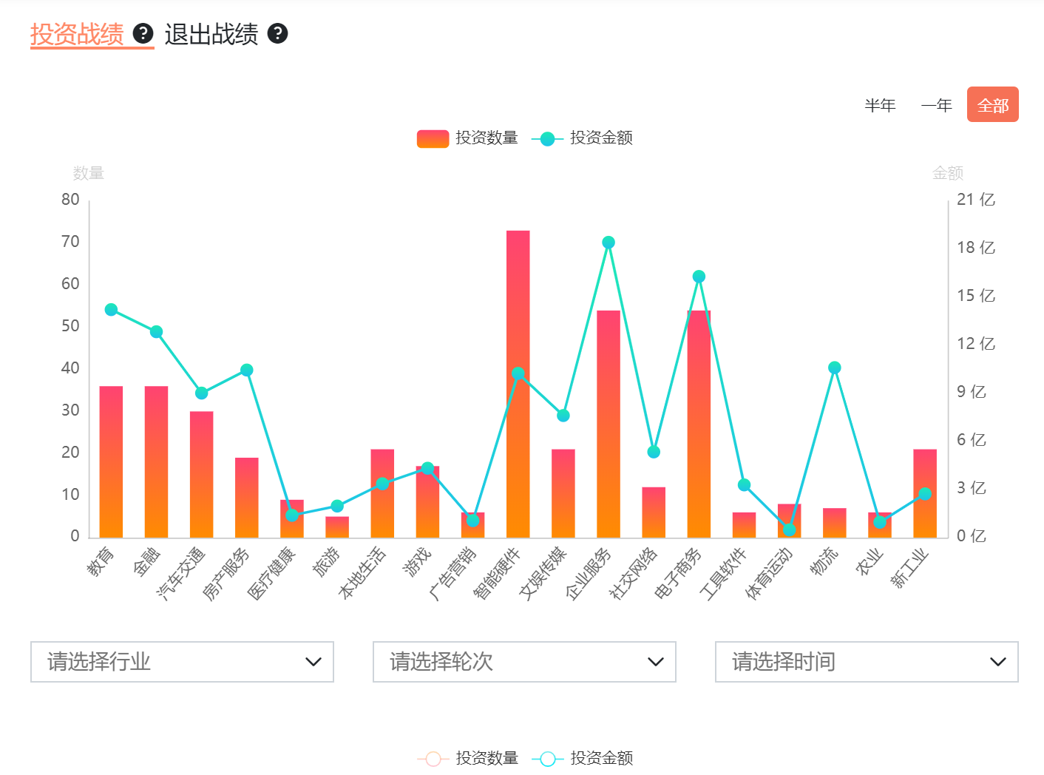Expand the 请选择轮次 dropdown
Viewport: 1044px width, 775px height.
(524, 661)
